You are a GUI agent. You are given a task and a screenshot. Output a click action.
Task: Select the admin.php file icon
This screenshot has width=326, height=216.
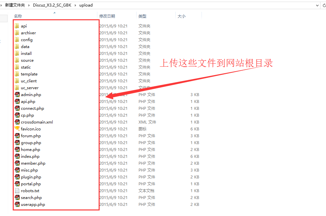tap(17, 94)
